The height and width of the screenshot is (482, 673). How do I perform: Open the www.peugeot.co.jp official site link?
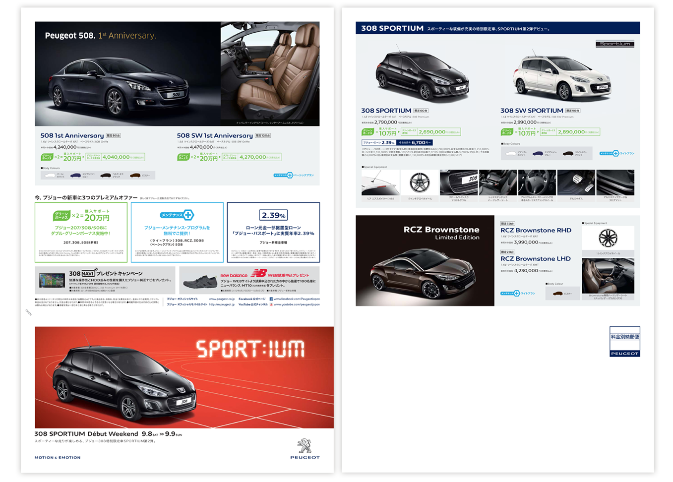click(222, 299)
